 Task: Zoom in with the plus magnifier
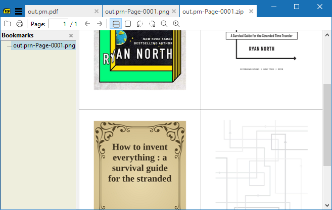(176, 24)
